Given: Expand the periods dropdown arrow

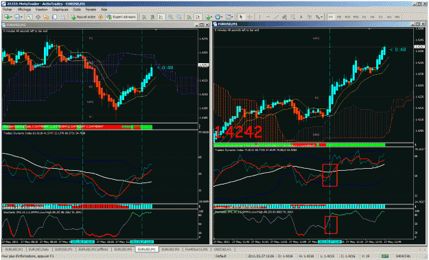Looking at the screenshot, I should [222, 17].
